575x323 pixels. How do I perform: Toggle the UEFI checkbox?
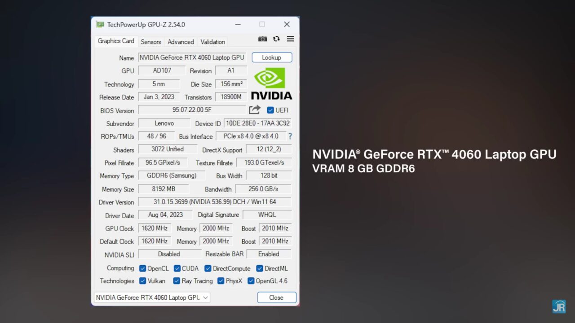coord(270,110)
